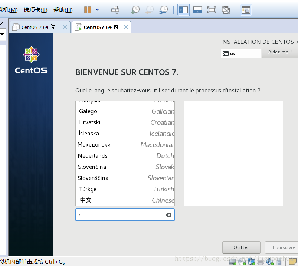This screenshot has width=298, height=266.
Task: Enter full screen mode
Action: coord(212,10)
